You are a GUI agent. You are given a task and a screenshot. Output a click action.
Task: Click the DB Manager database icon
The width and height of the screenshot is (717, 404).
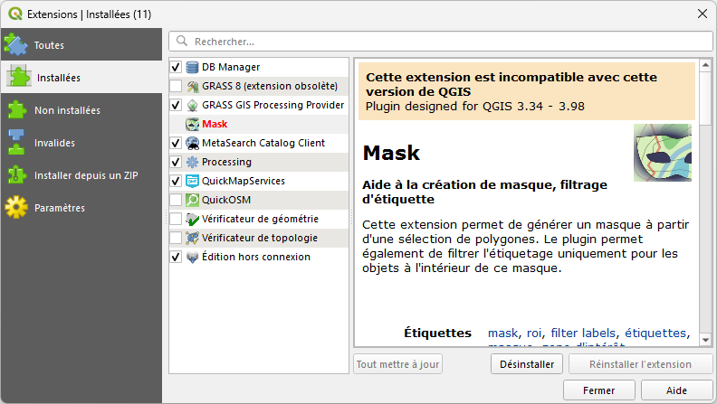tap(192, 67)
